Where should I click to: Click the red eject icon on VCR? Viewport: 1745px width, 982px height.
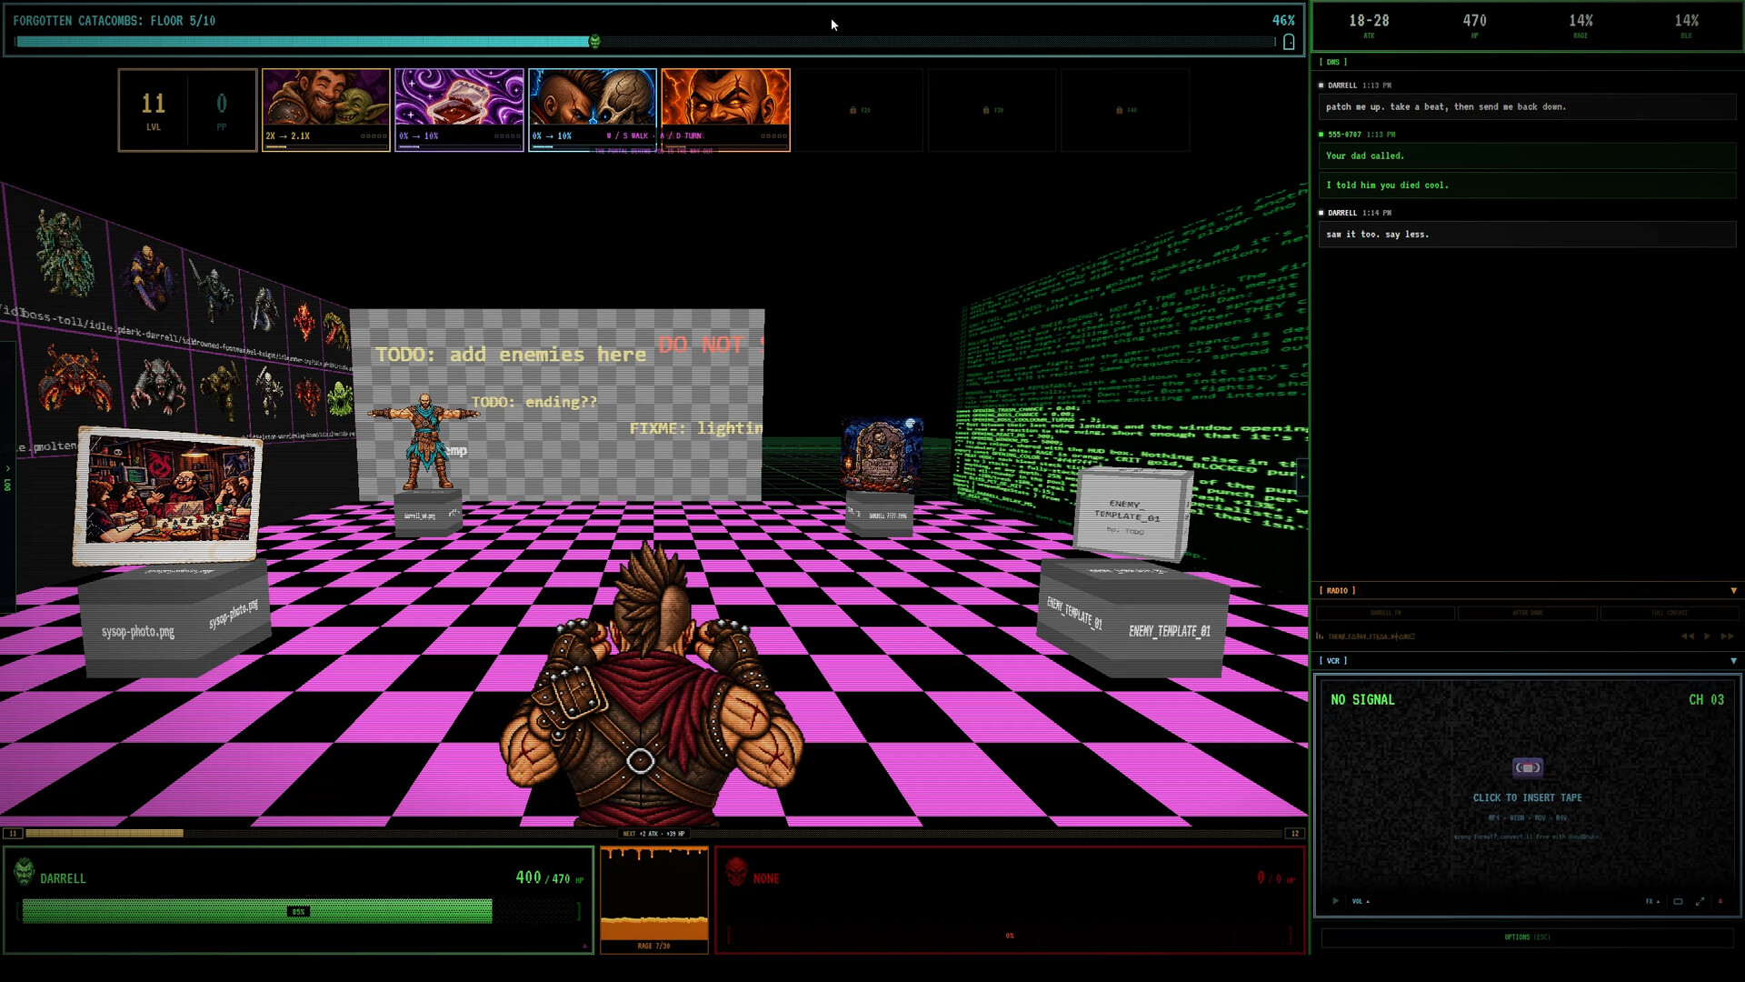click(x=1720, y=901)
